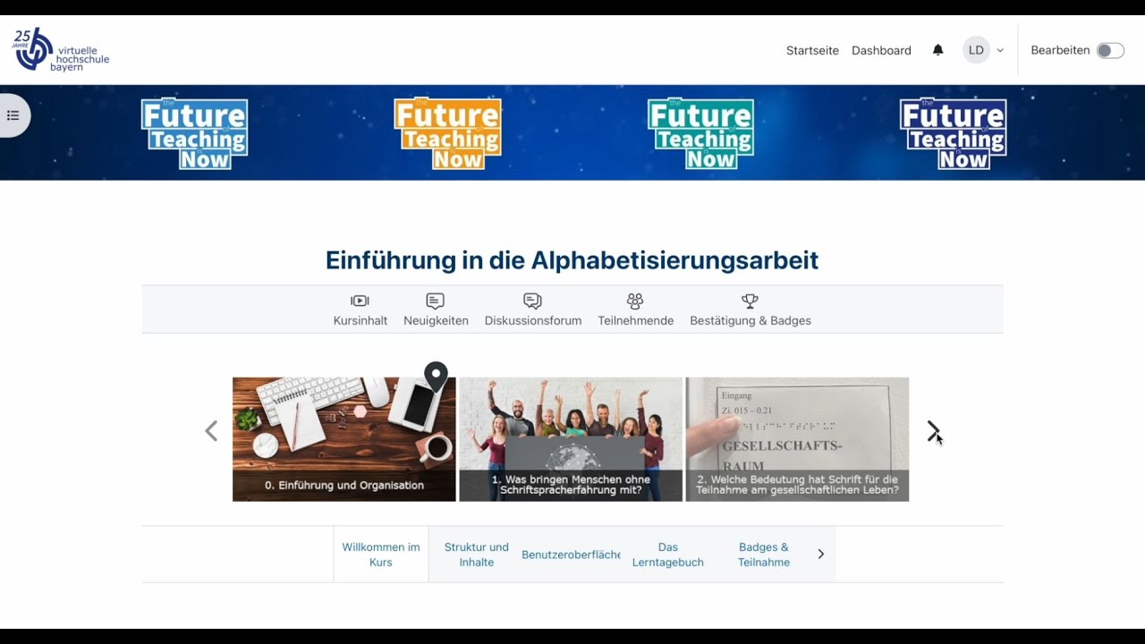Open Kursinhalt video icon
This screenshot has height=644, width=1145.
pos(360,301)
